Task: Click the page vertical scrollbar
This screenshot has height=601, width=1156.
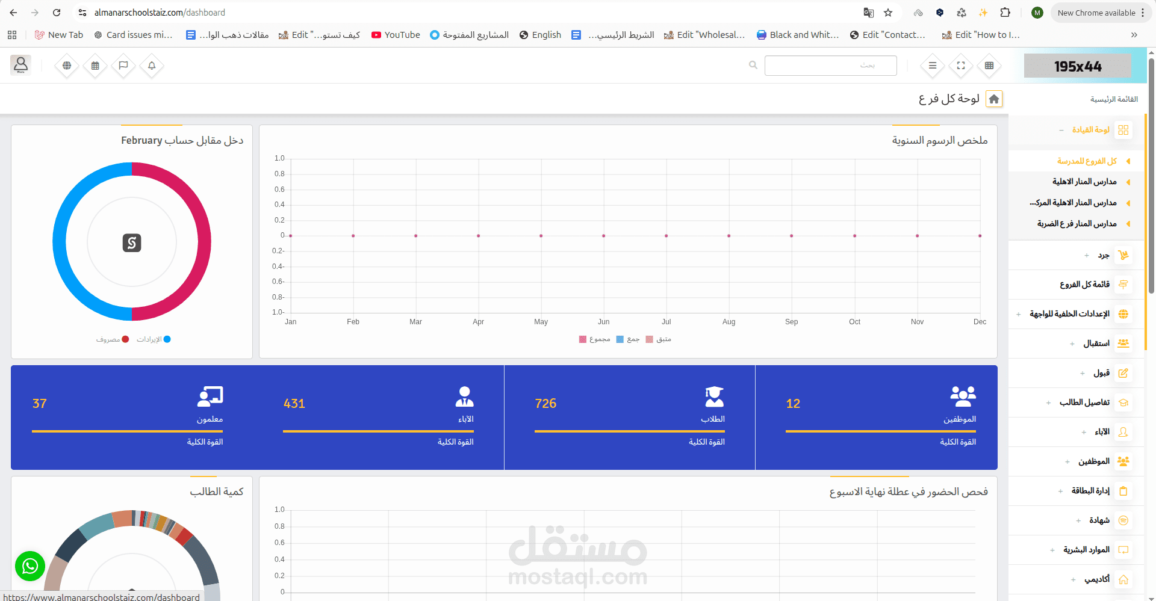Action: [1151, 174]
